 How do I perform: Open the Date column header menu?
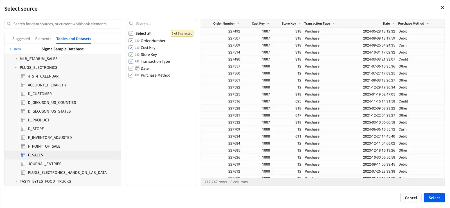pyautogui.click(x=393, y=24)
